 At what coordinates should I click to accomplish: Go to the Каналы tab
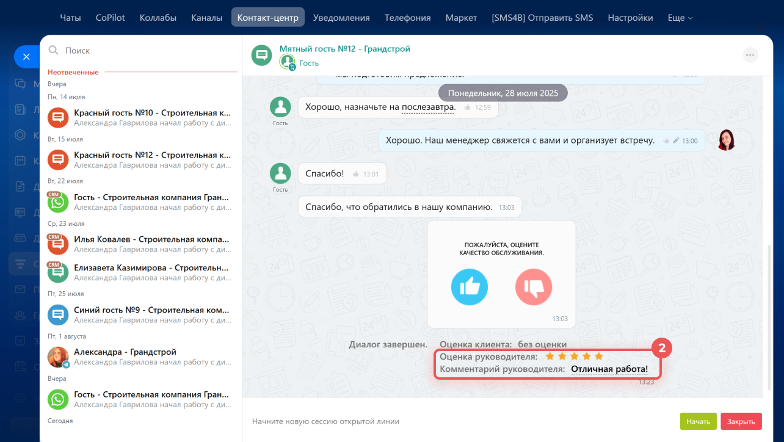(x=206, y=18)
